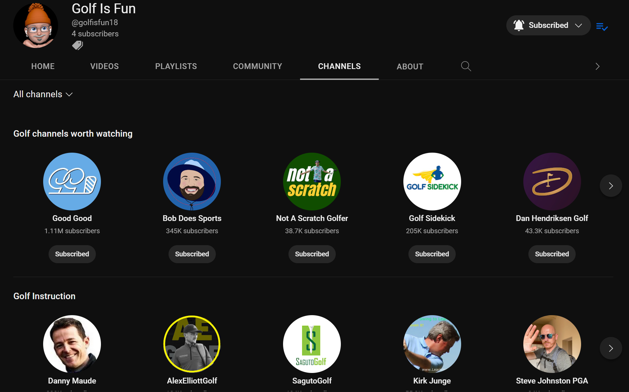Screen dimensions: 629x392
Task: Open Not A Scratch Golfer logo
Action: [x=312, y=182]
